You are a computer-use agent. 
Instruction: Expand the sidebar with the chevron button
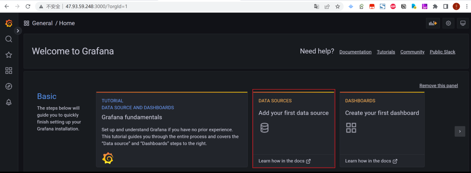tap(18, 31)
